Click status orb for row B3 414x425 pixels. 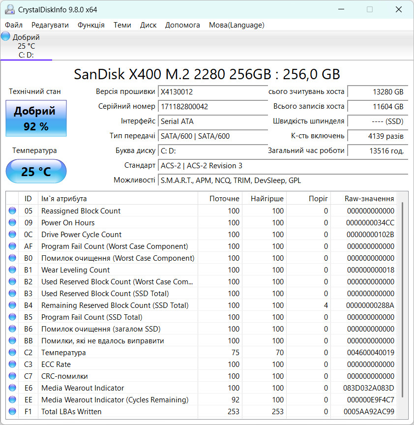coord(12,293)
